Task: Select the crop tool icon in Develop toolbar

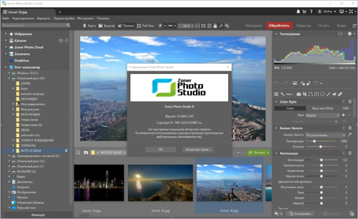Action: 305,94
